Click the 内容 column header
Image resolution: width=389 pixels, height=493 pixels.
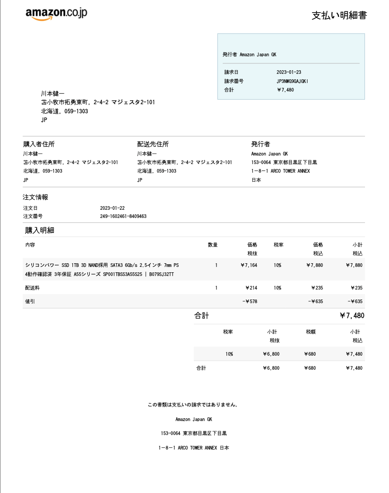pos(30,245)
